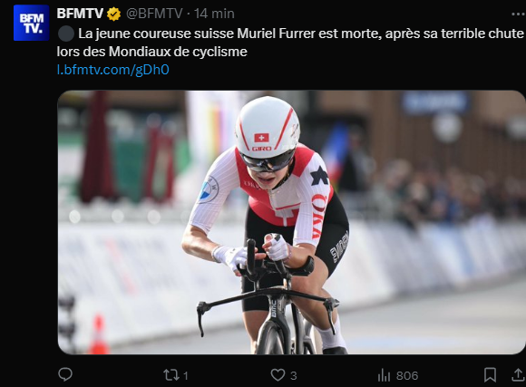Click the gold verified badge
The width and height of the screenshot is (526, 387).
[x=113, y=15]
